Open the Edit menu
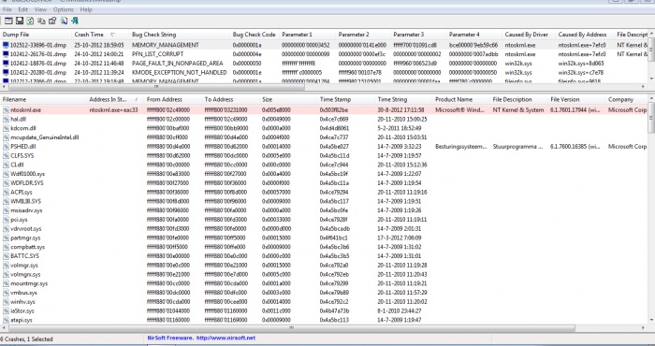This screenshot has width=655, height=346. (x=23, y=9)
